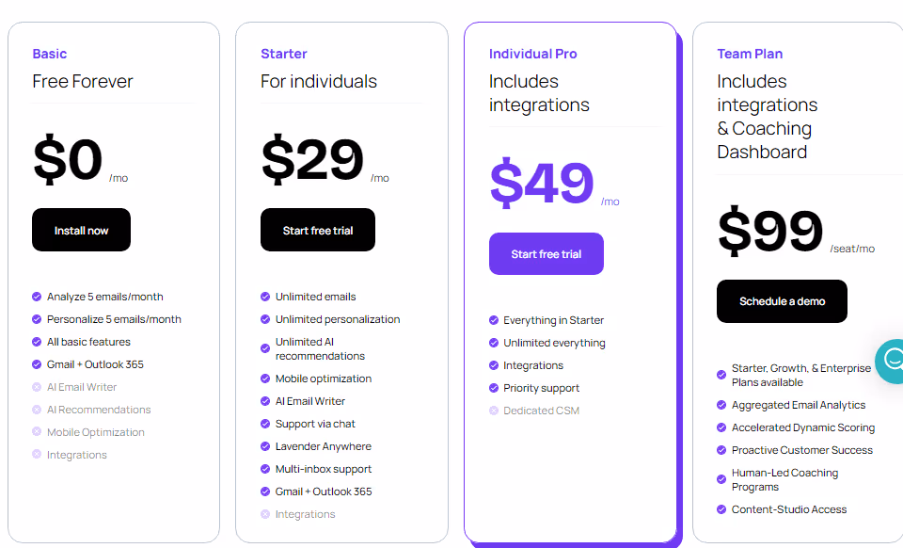Click the grayed Mobile Optimization feature
The width and height of the screenshot is (903, 548).
point(94,431)
